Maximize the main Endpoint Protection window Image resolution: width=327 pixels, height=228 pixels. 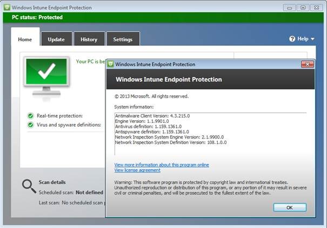point(302,8)
